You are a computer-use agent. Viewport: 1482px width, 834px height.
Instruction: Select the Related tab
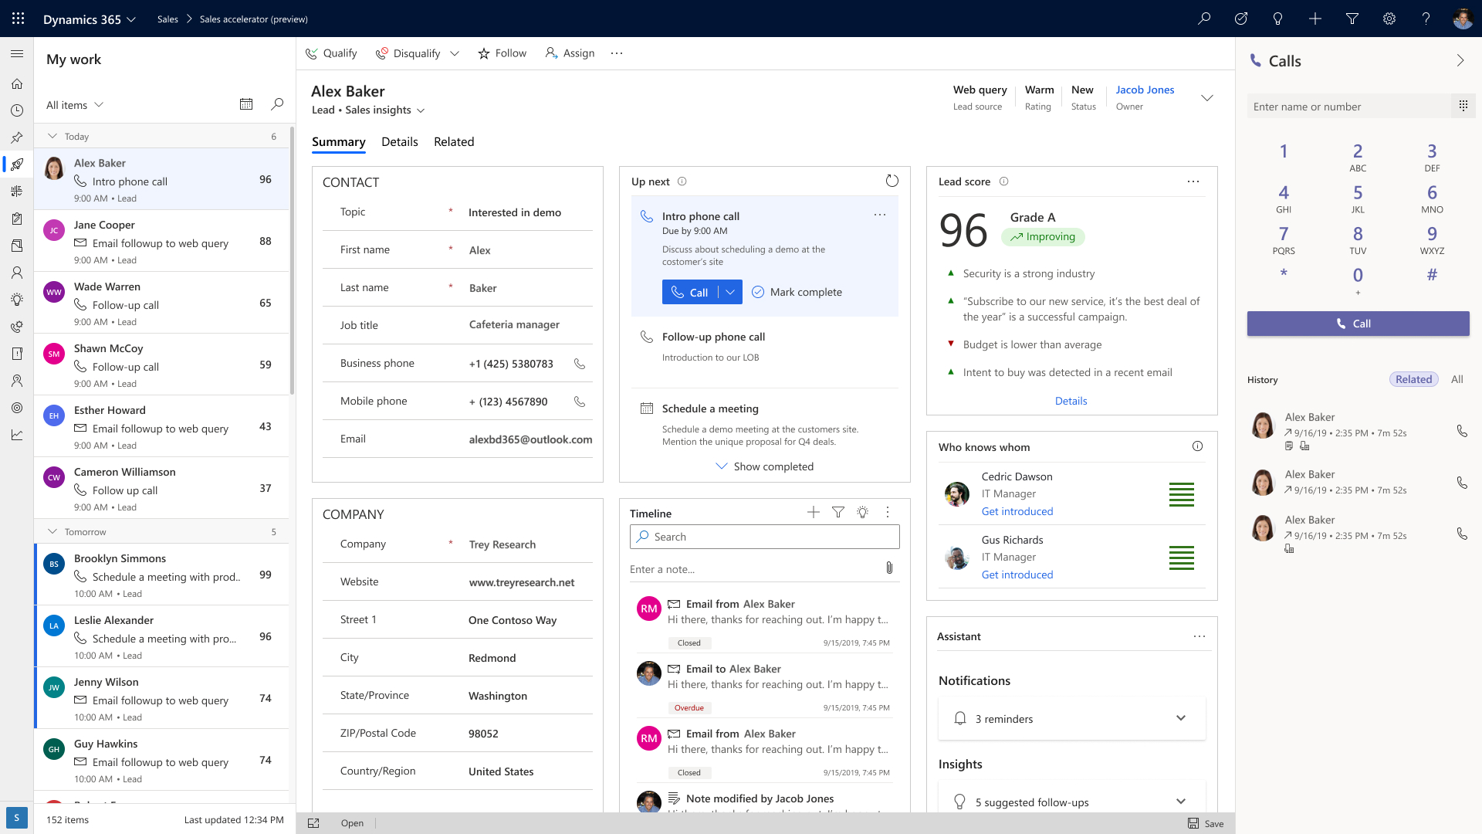coord(454,141)
